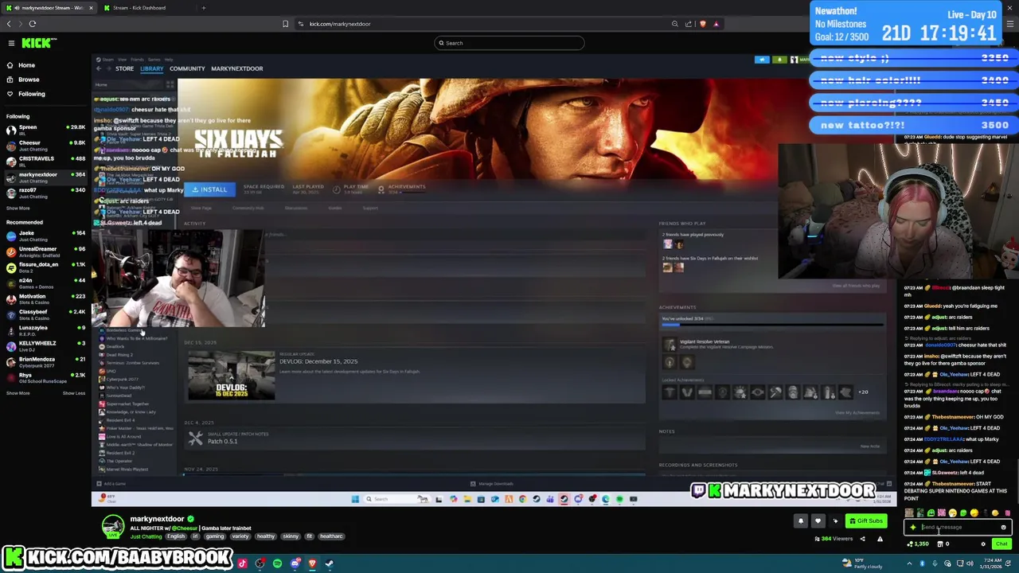Open channel points 1,350 balance

919,544
